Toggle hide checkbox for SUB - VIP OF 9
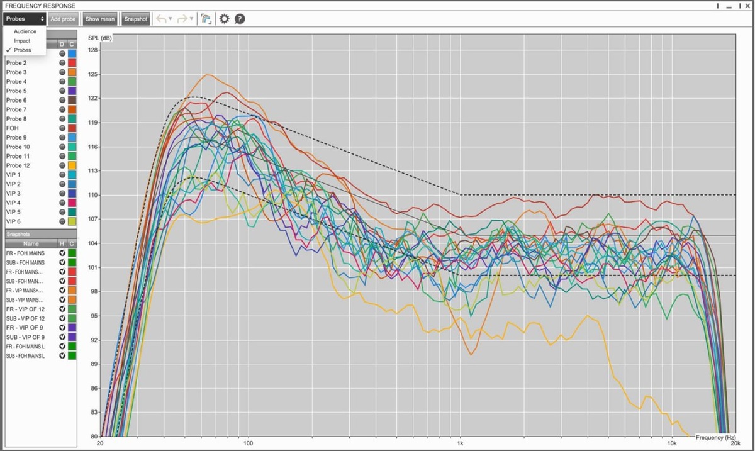 62,337
